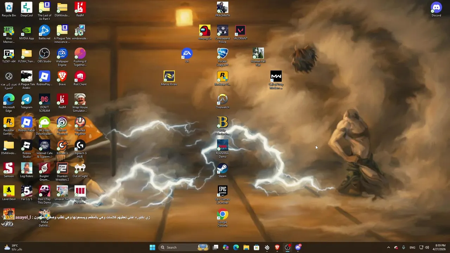Select the Unravel Two desktop icon

62,193
